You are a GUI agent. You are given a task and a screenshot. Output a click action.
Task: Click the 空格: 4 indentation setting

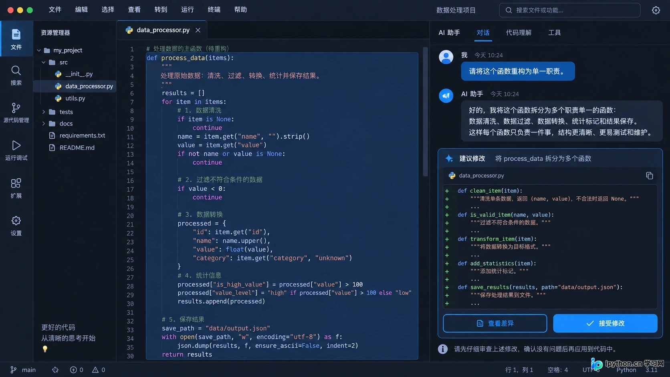click(x=558, y=370)
